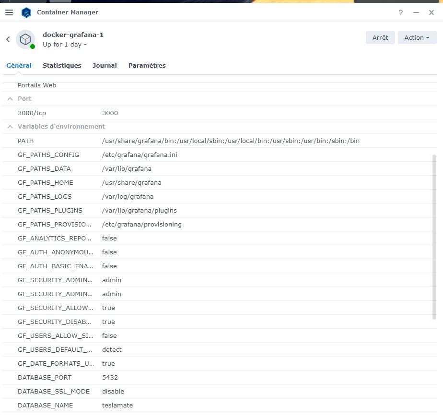443x418 pixels.
Task: Collapse the Port section
Action: [x=10, y=99]
